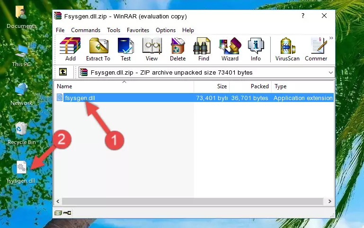Click the question mark help button
This screenshot has width=364, height=228.
point(303,16)
